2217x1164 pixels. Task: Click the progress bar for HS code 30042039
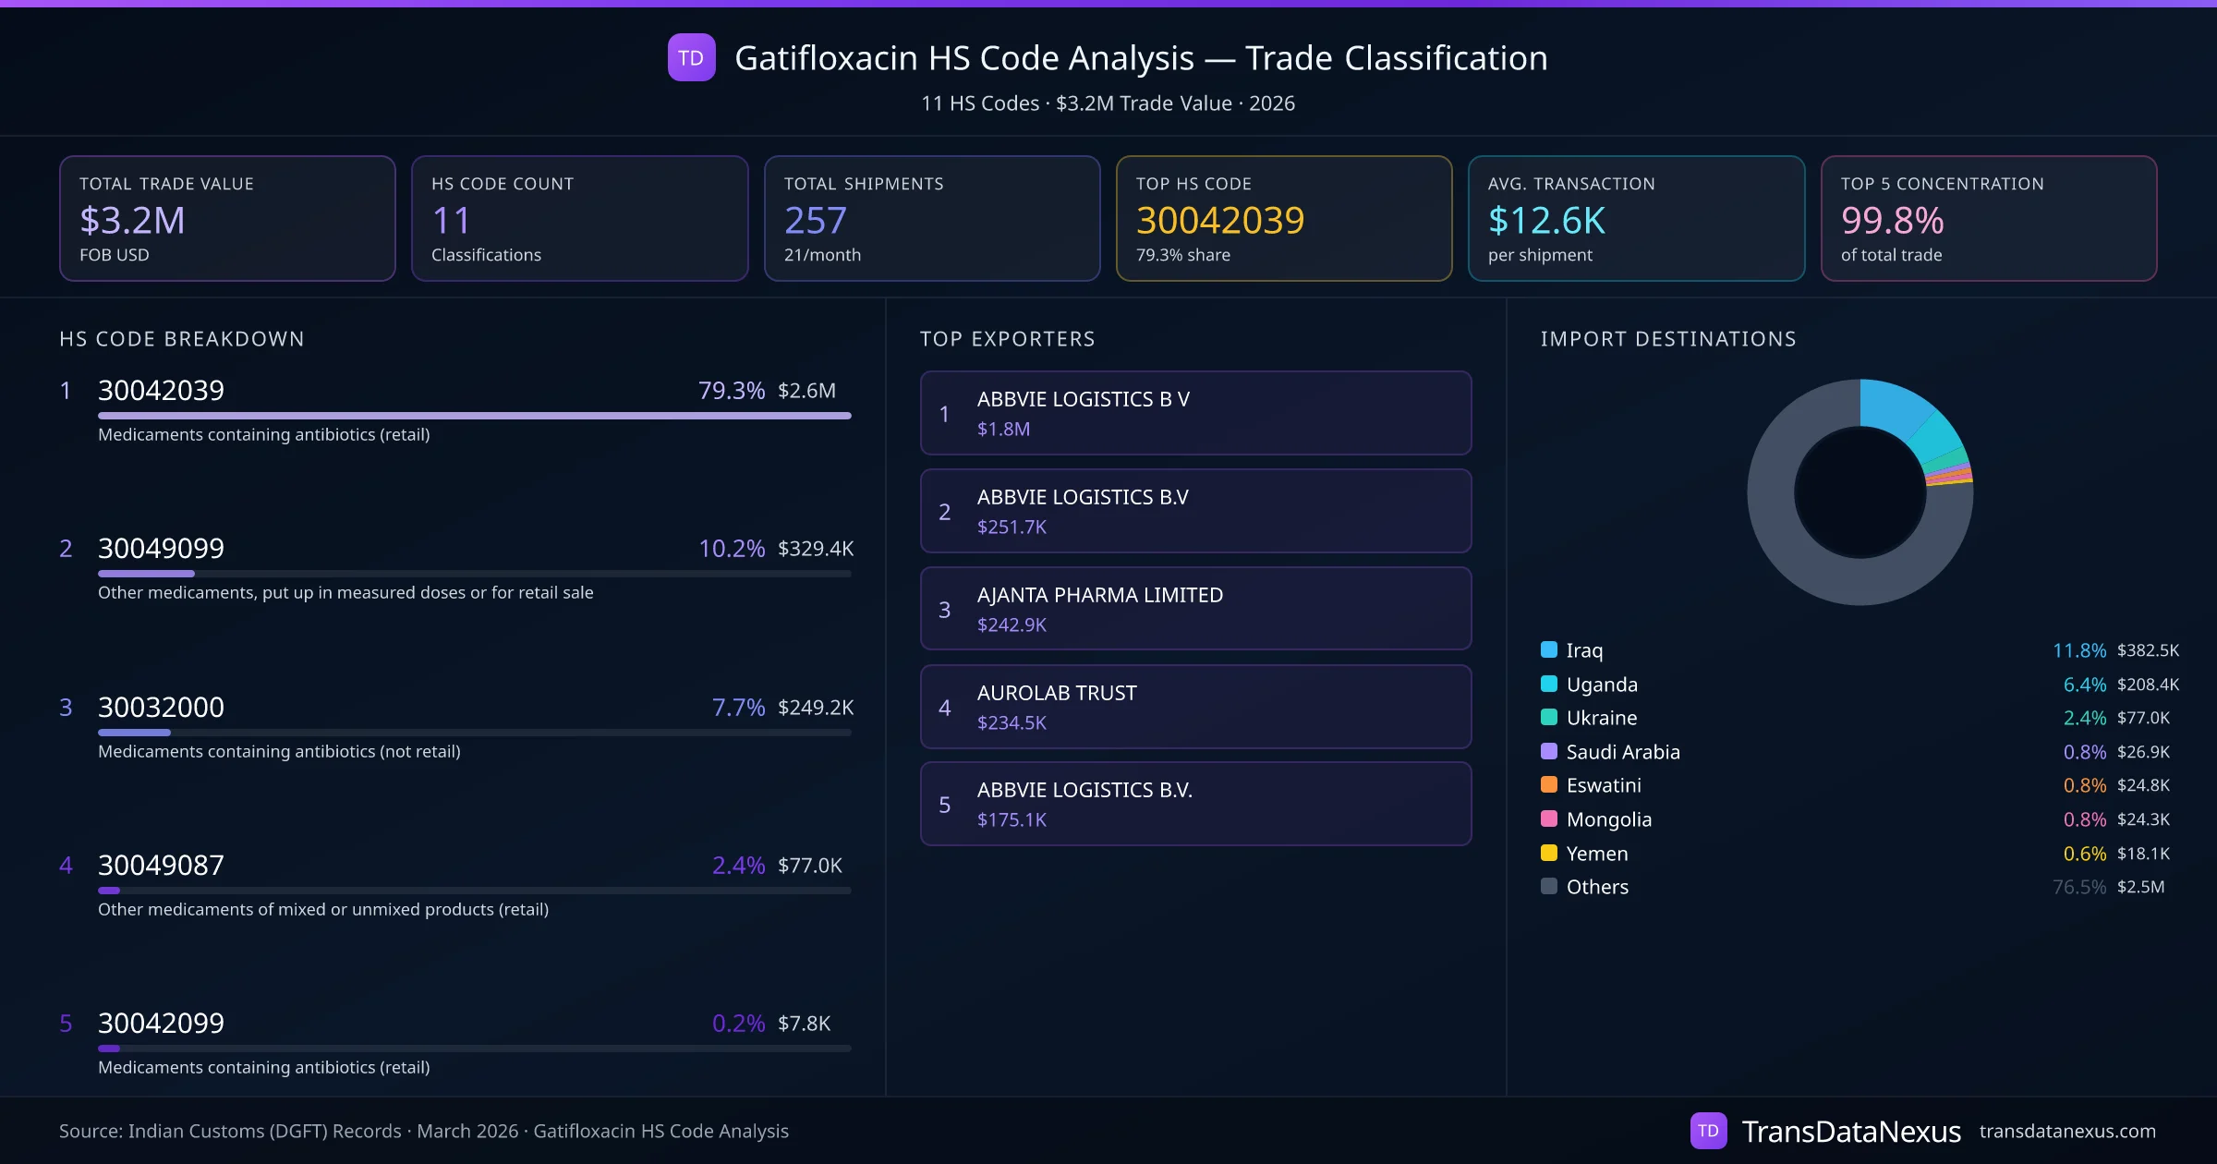point(474,416)
